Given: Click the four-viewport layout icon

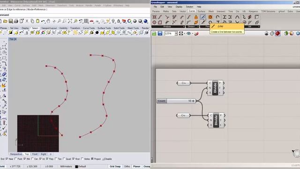Looking at the screenshot, I should click(x=86, y=21).
